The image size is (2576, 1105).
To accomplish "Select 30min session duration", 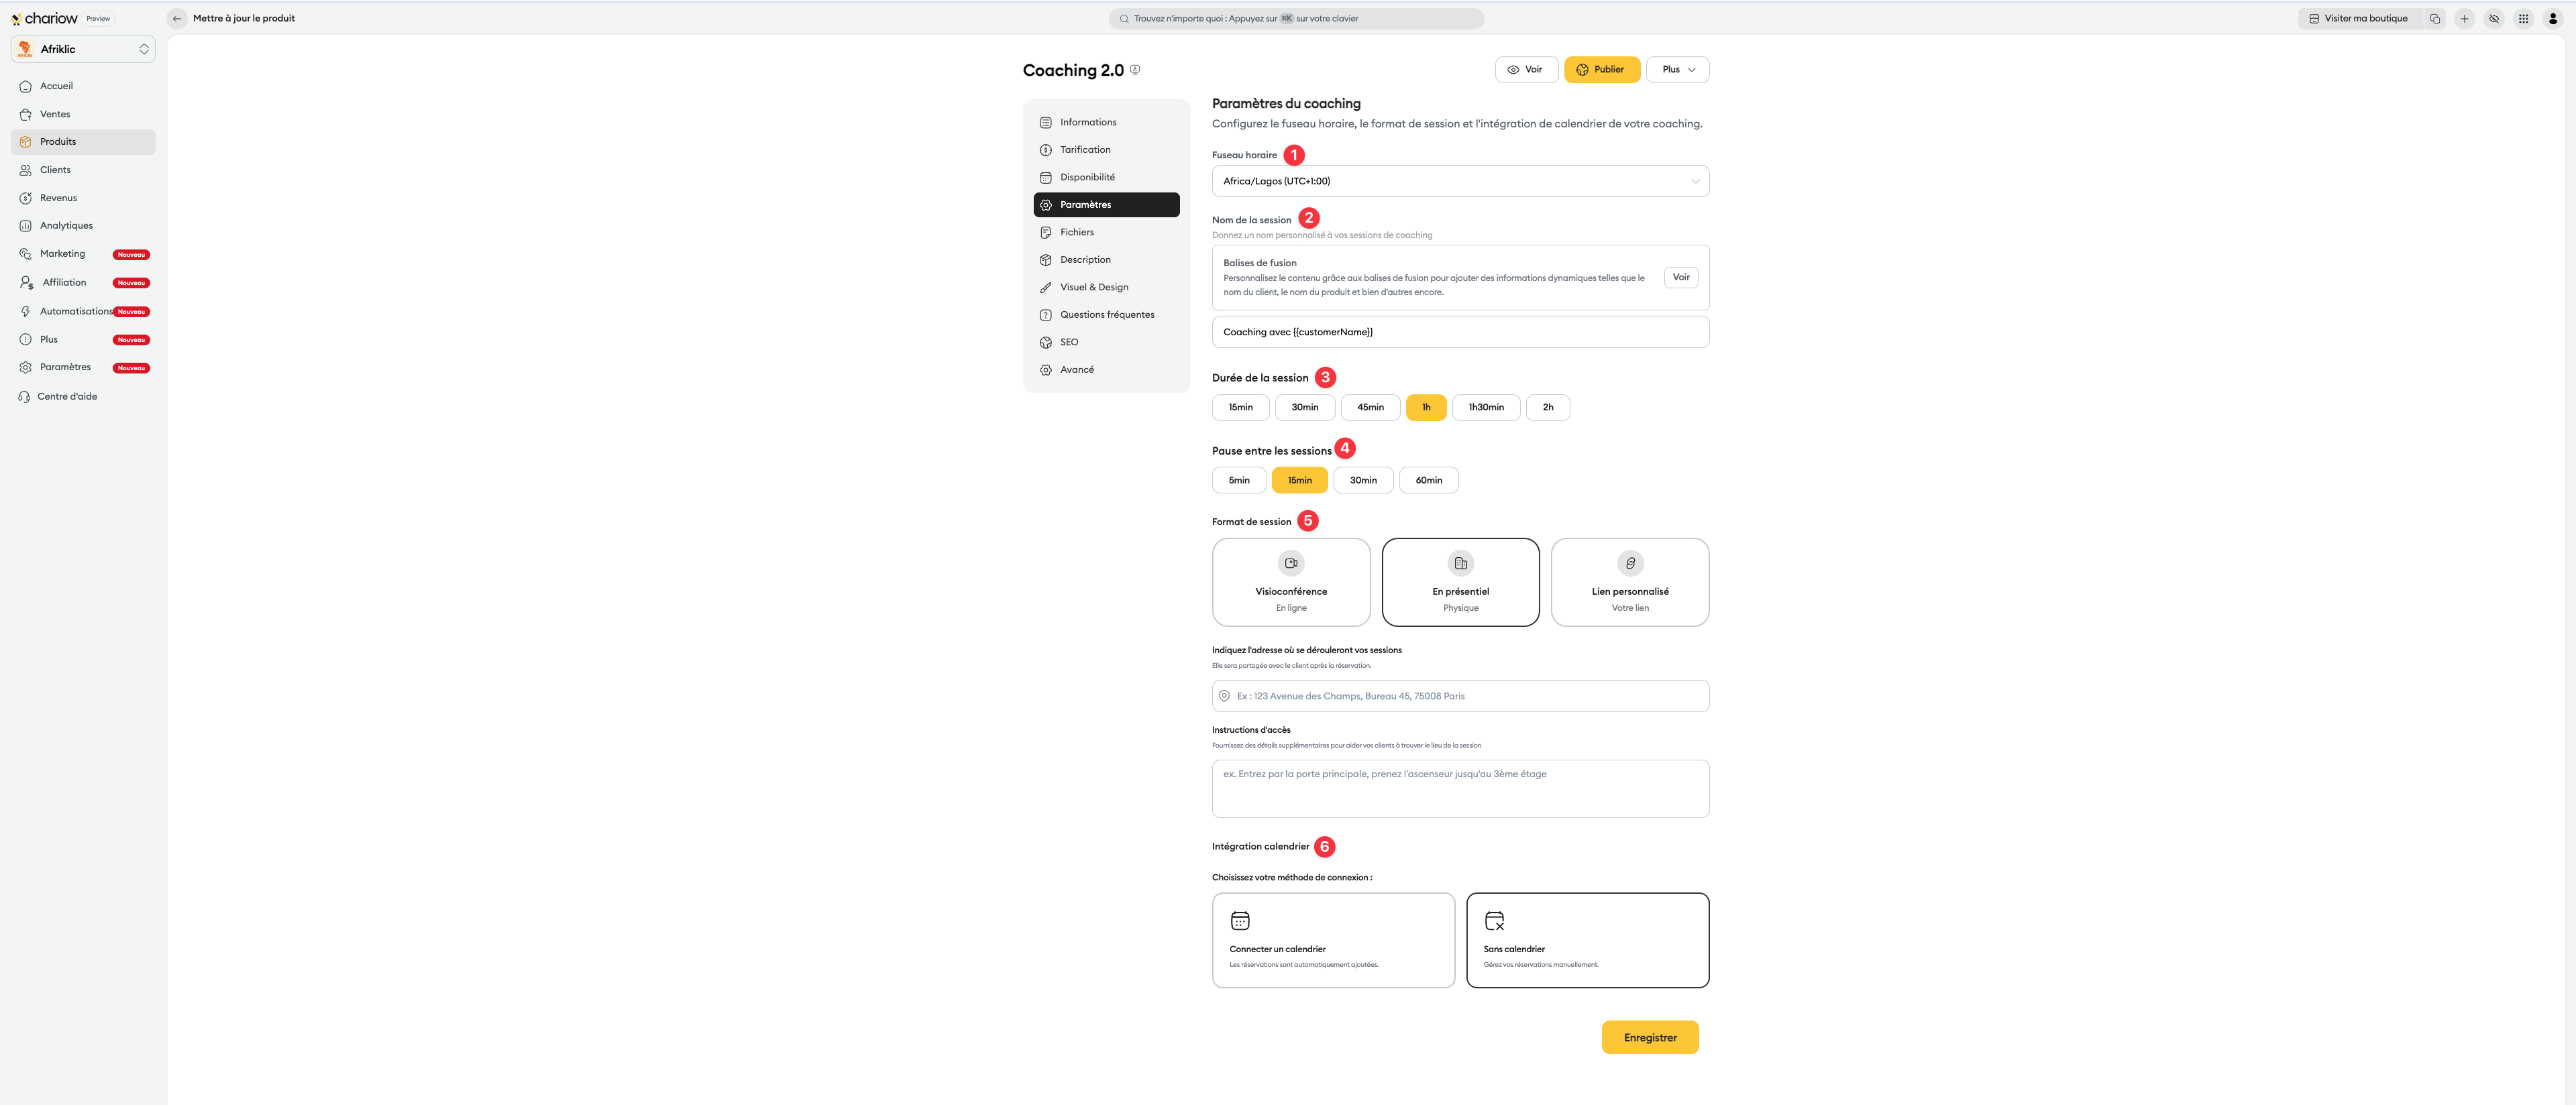I will click(1304, 408).
